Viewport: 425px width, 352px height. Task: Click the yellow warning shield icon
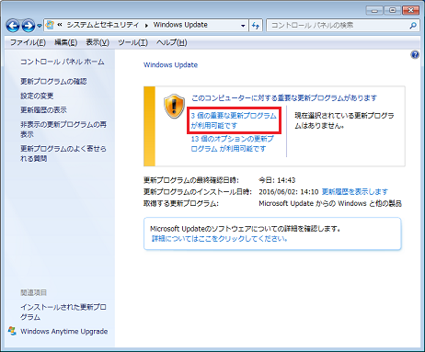pos(174,106)
